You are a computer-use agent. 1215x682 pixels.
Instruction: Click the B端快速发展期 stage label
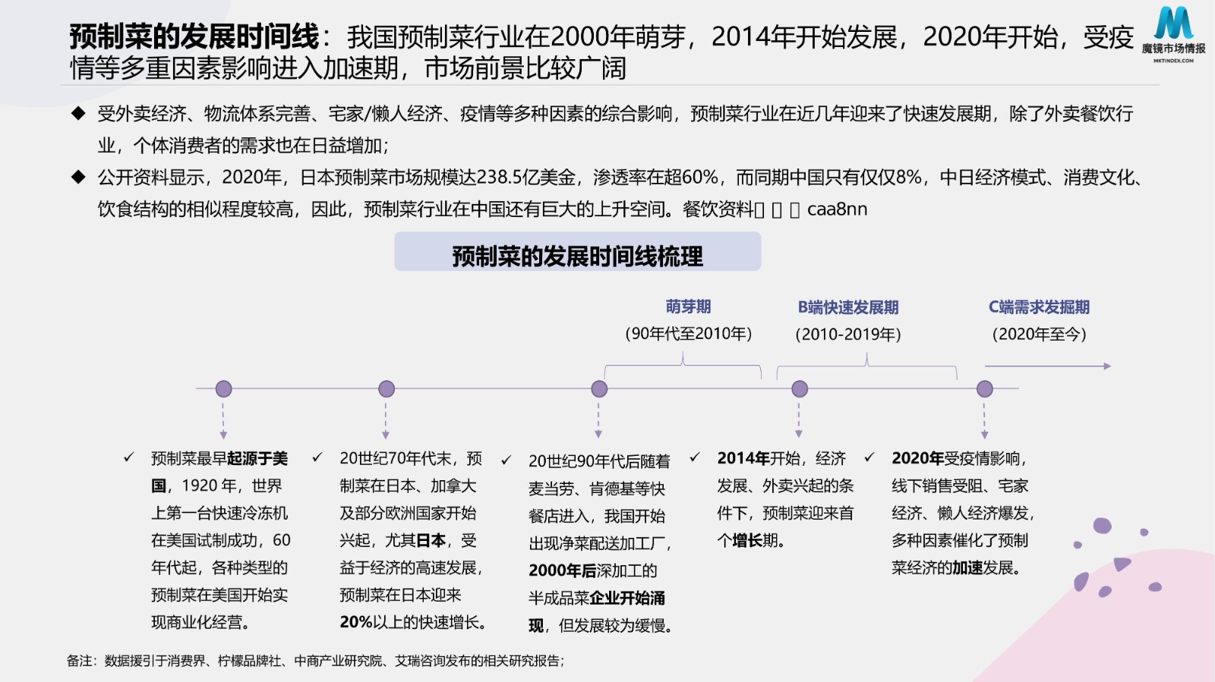click(x=848, y=307)
